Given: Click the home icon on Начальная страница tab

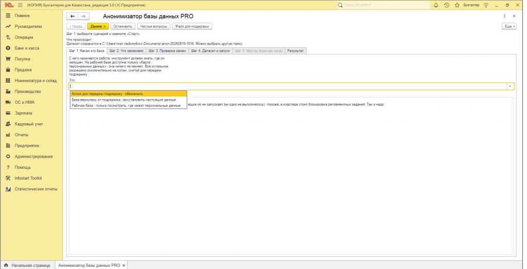Looking at the screenshot, I should pyautogui.click(x=6, y=265).
